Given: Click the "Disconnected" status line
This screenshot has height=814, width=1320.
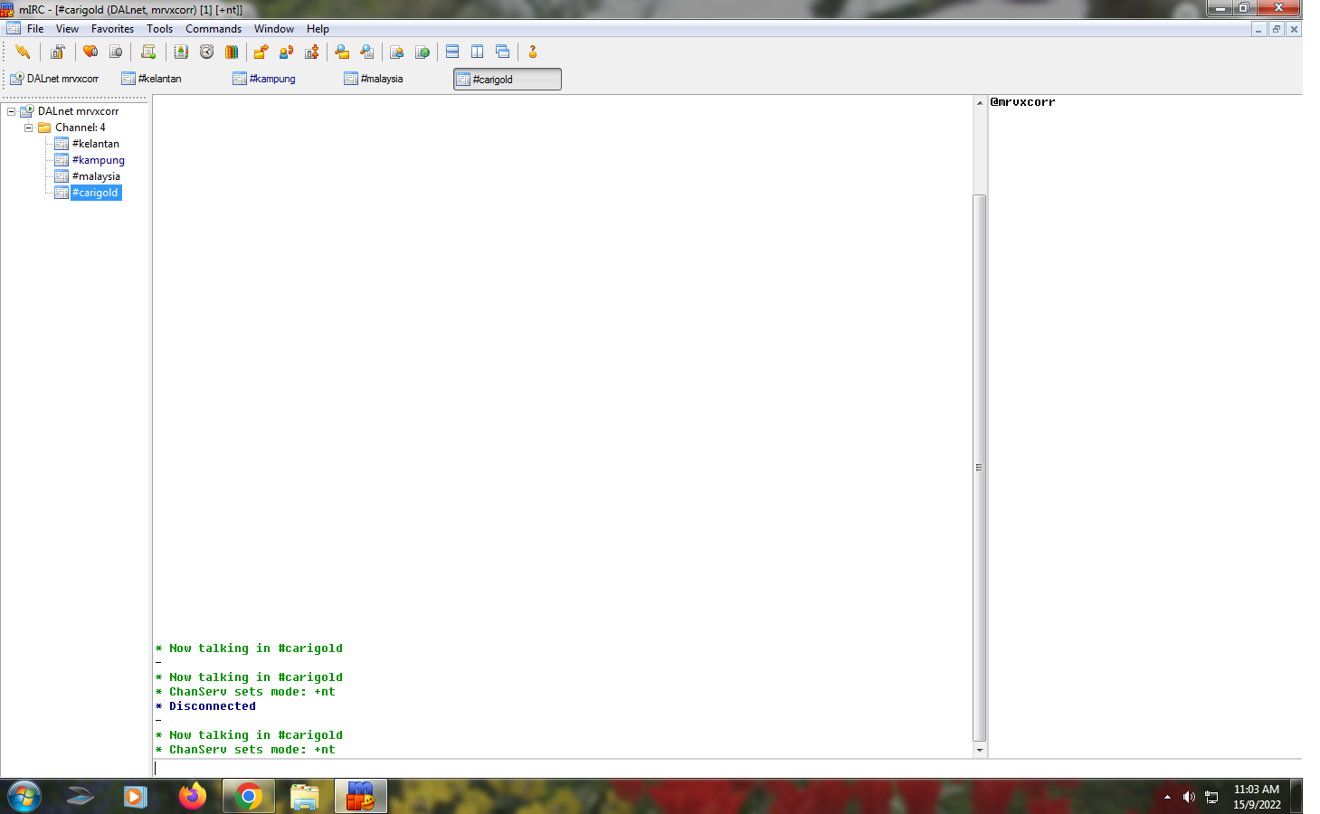Looking at the screenshot, I should click(212, 706).
